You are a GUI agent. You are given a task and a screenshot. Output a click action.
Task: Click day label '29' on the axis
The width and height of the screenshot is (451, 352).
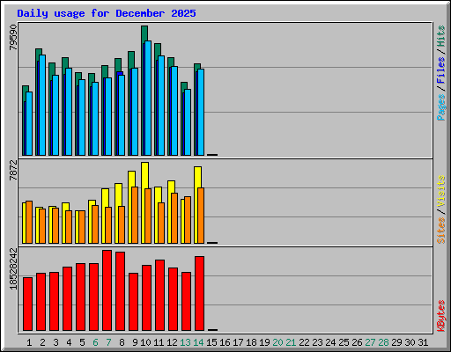click(396, 342)
